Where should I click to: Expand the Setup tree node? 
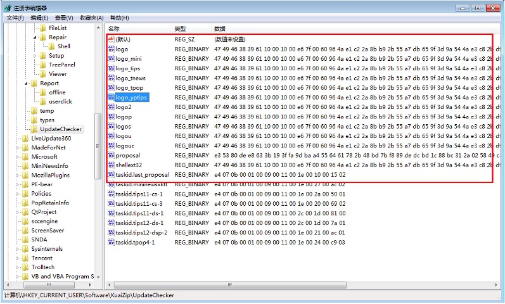[35, 56]
